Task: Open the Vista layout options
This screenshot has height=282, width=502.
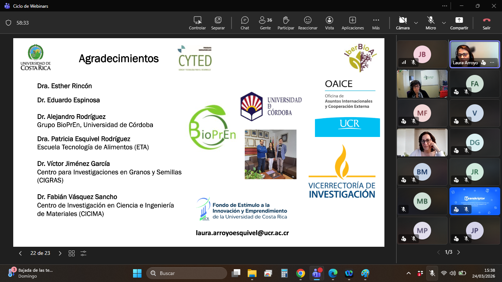Action: (329, 23)
